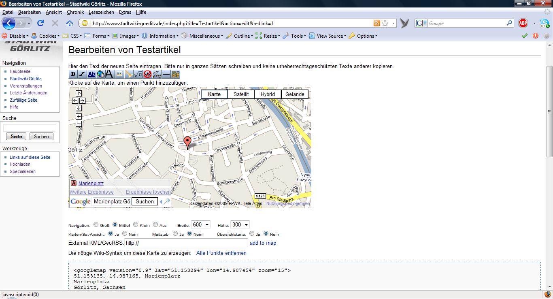Click into the External KML/GeoRSS input field
This screenshot has width=553, height=299.
point(186,243)
